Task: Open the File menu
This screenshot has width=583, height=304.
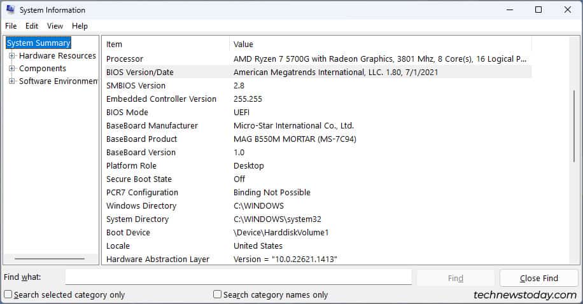Action: pos(11,26)
